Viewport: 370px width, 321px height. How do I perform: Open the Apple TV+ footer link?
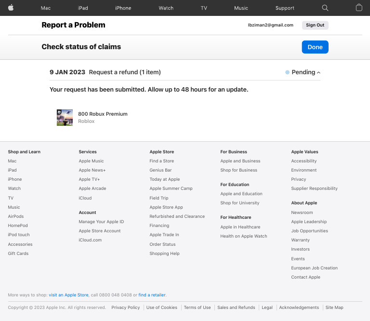click(x=89, y=179)
